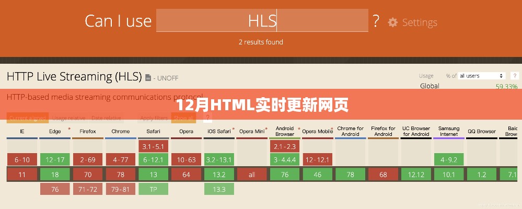
Task: Click the Firefox for Android column header
Action: point(383,132)
